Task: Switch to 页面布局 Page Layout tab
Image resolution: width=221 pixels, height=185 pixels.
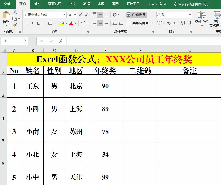Action: [54, 4]
